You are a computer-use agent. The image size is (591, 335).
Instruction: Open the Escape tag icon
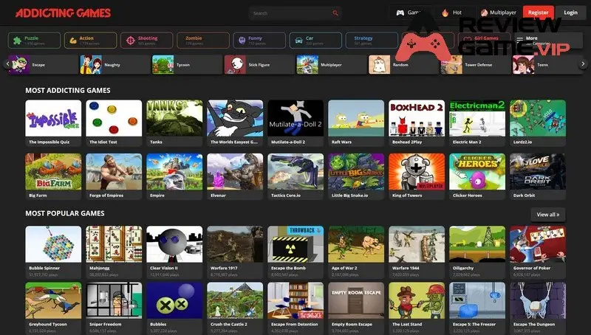pyautogui.click(x=19, y=64)
